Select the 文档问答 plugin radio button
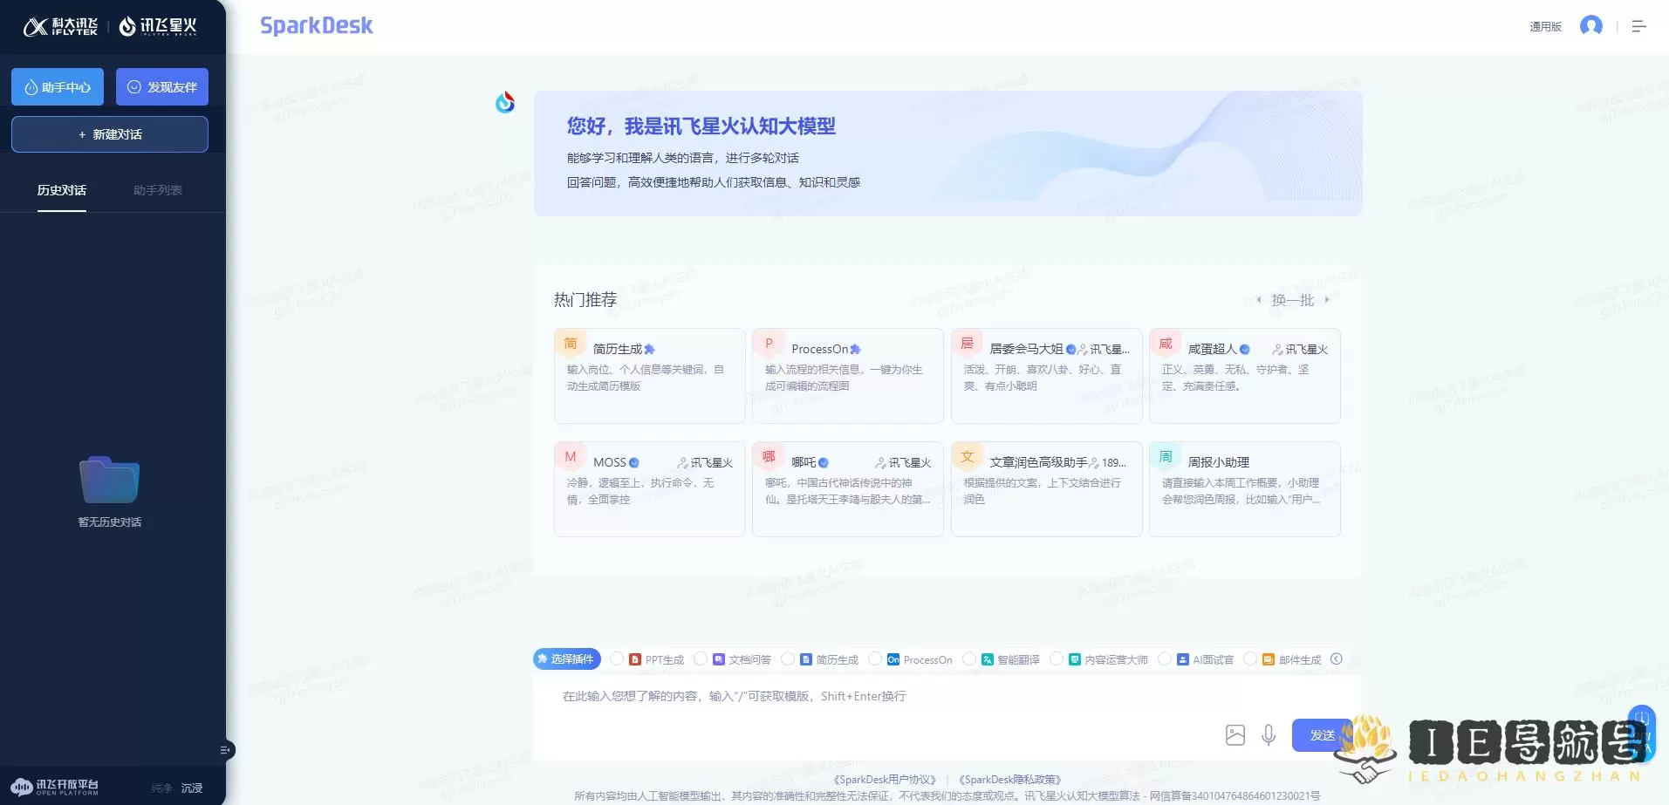The width and height of the screenshot is (1669, 805). point(701,659)
